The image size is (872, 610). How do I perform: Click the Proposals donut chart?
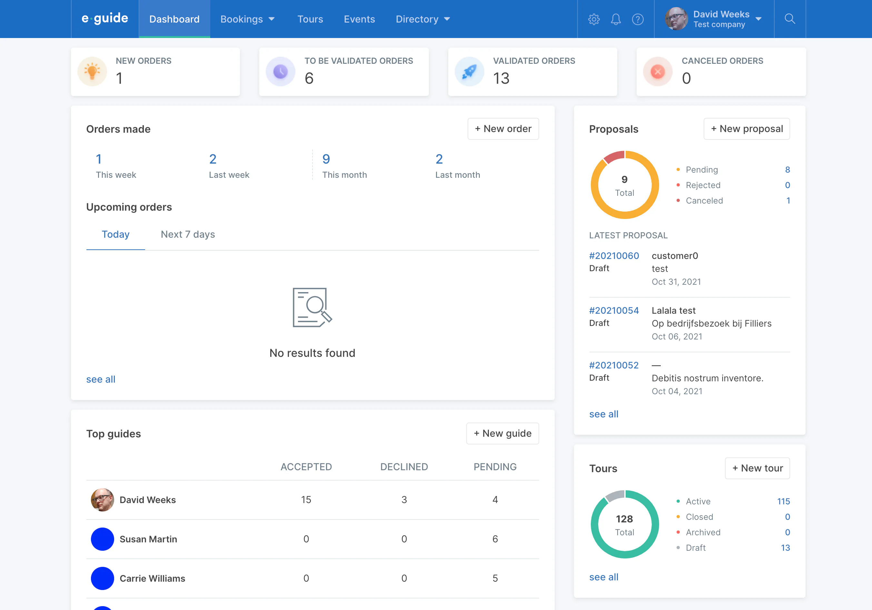click(x=625, y=185)
